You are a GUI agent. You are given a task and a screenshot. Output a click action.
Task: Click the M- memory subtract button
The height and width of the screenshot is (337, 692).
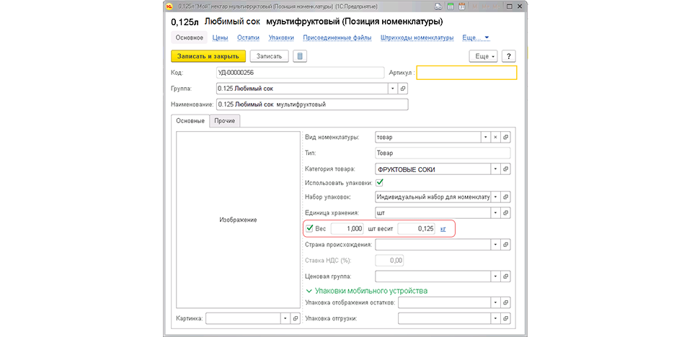click(x=497, y=7)
